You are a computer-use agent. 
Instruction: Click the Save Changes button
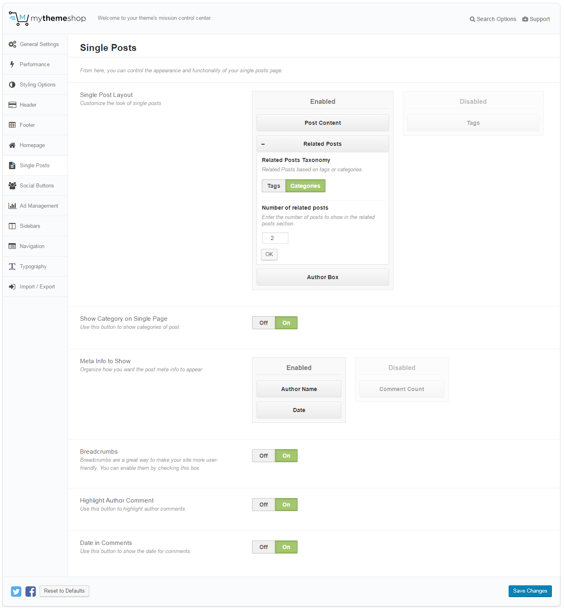[x=530, y=591]
